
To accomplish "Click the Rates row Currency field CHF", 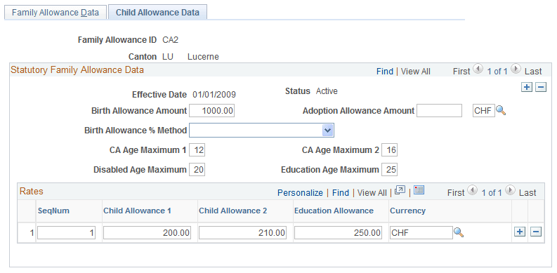I will click(421, 233).
